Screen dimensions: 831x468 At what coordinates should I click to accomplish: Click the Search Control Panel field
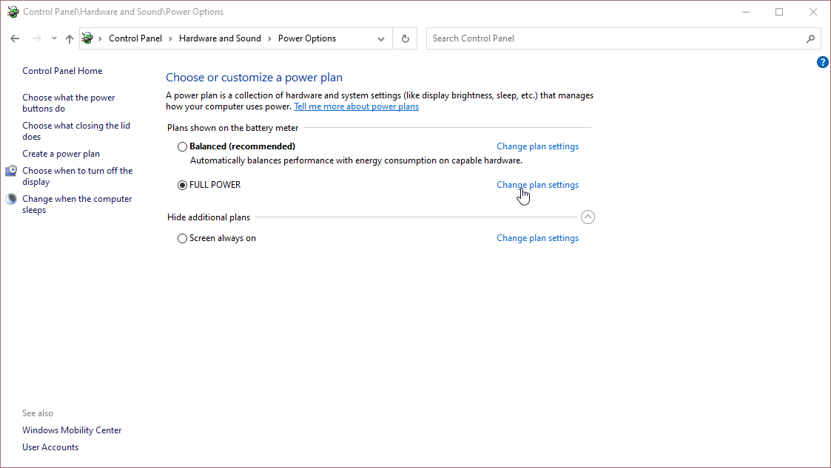[x=614, y=38]
